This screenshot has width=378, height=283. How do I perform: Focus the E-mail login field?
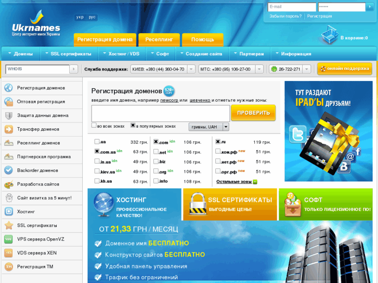[292, 7]
